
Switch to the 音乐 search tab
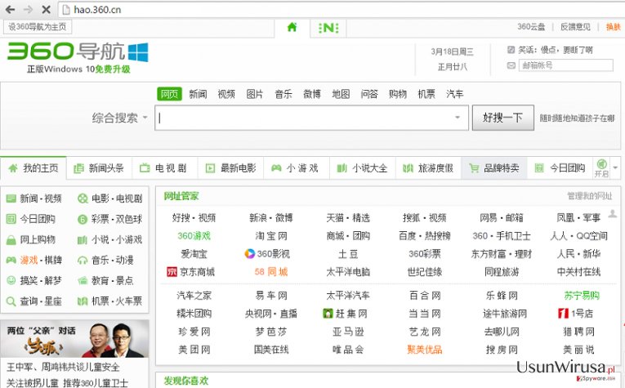coord(283,94)
